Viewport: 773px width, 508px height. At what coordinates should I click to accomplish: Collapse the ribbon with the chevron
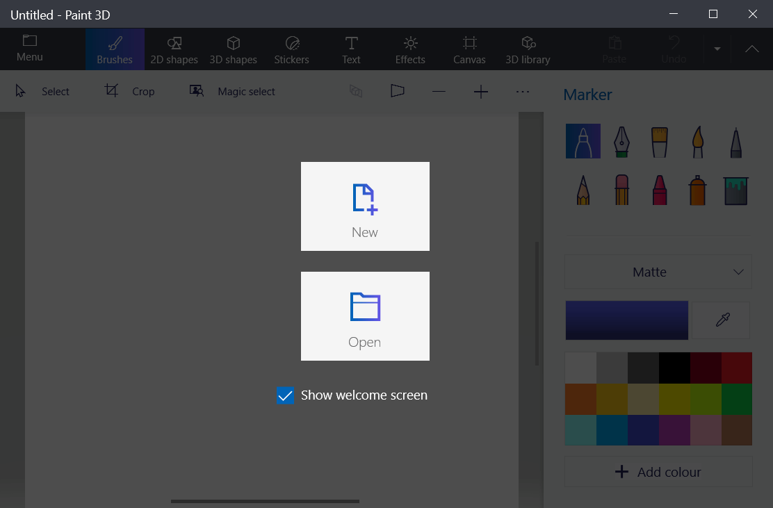pyautogui.click(x=752, y=49)
